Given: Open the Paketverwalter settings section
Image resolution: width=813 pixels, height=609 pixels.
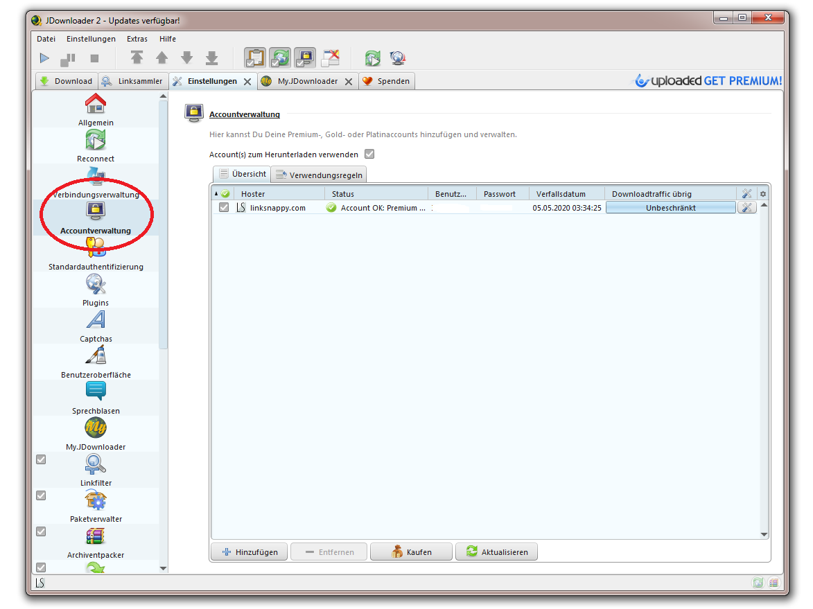Looking at the screenshot, I should 96,506.
